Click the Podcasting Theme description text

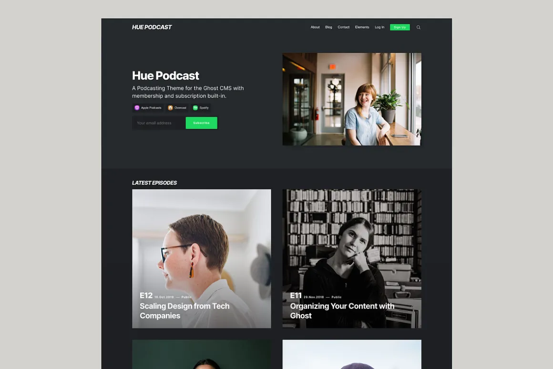(188, 92)
